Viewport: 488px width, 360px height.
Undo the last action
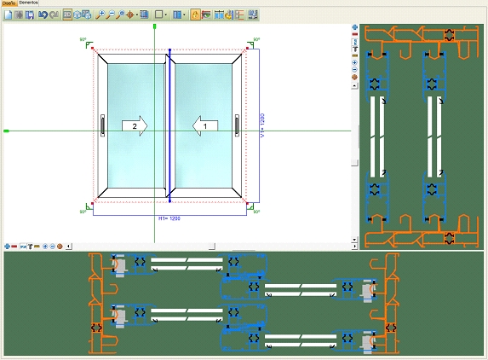(43, 15)
